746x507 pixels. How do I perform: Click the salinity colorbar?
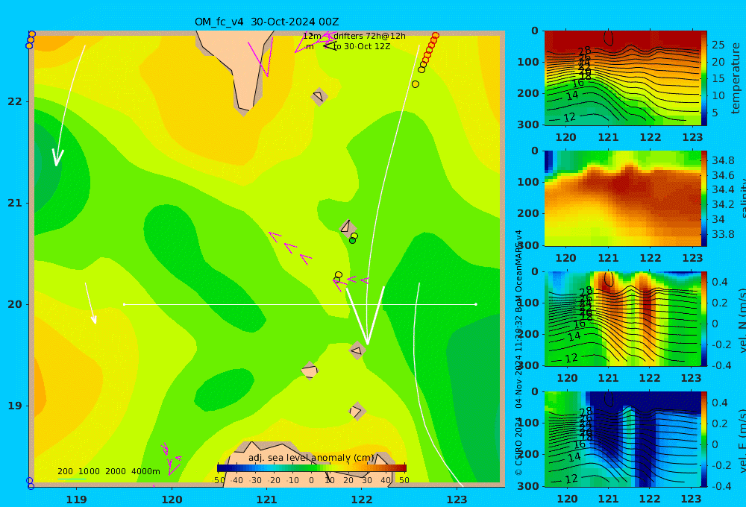tap(704, 198)
